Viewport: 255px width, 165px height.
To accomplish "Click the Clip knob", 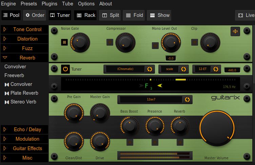I will [x=210, y=43].
